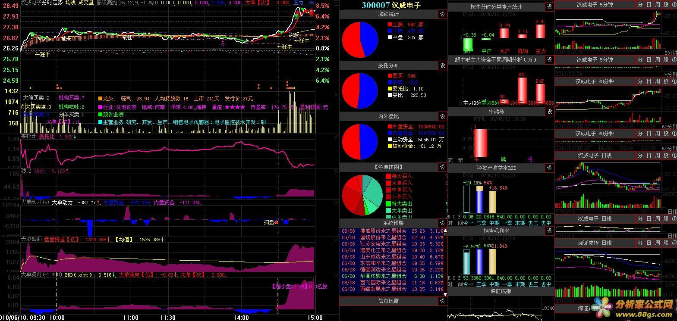Image resolution: width=677 pixels, height=321 pixels.
Task: Select alert row 准油股份来之星组合
Action: click(x=393, y=231)
